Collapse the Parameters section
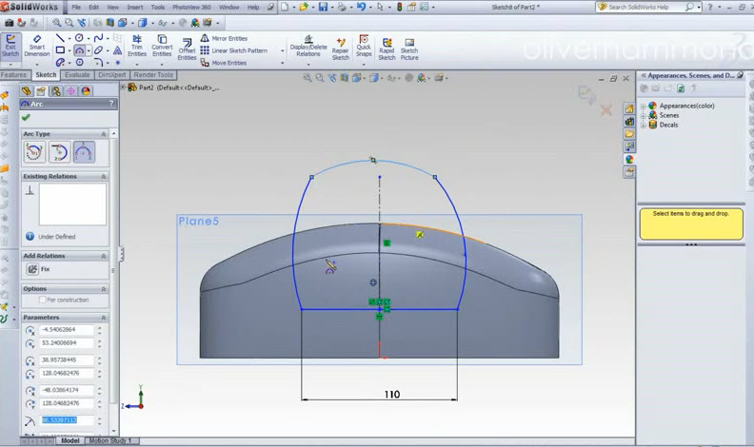The width and height of the screenshot is (754, 447). point(104,318)
